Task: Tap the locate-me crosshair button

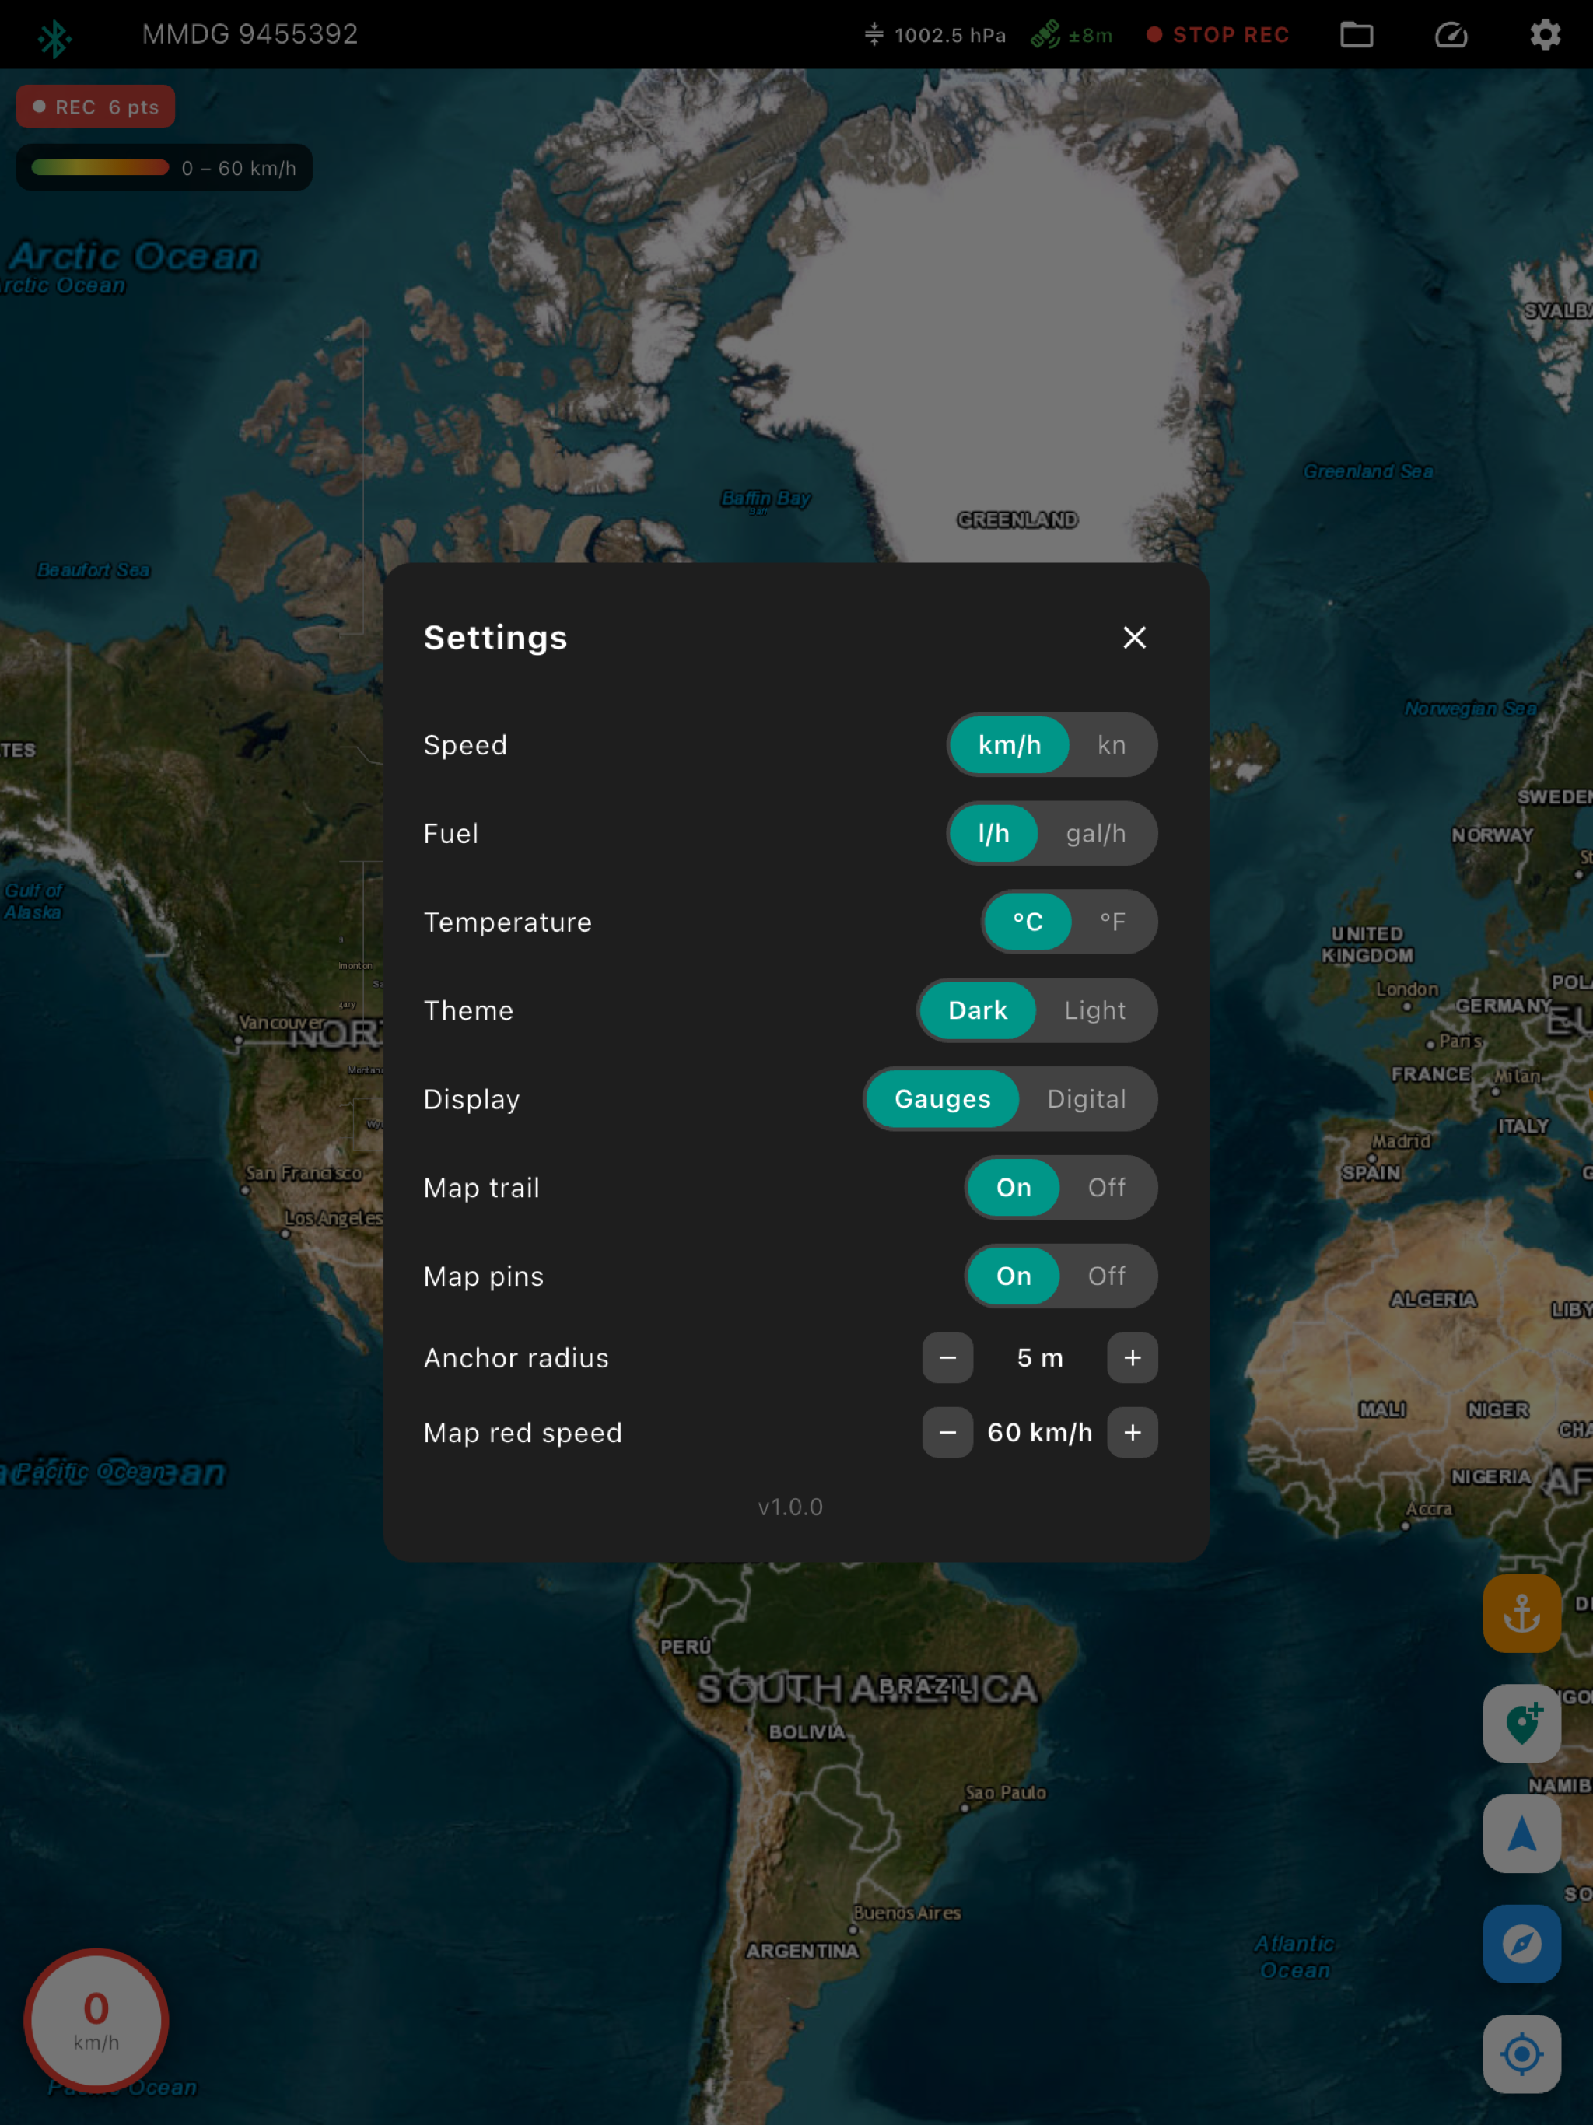Action: tap(1521, 2054)
